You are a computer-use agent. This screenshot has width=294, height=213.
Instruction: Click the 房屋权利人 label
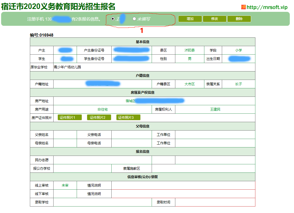163,109
